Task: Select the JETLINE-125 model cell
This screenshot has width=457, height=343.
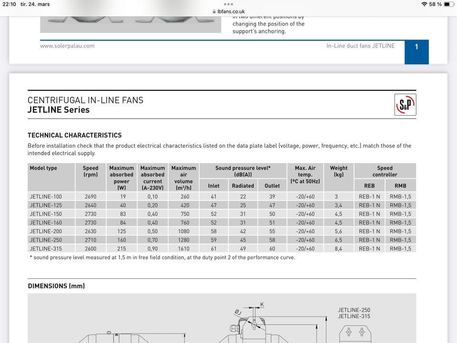Action: 51,205
